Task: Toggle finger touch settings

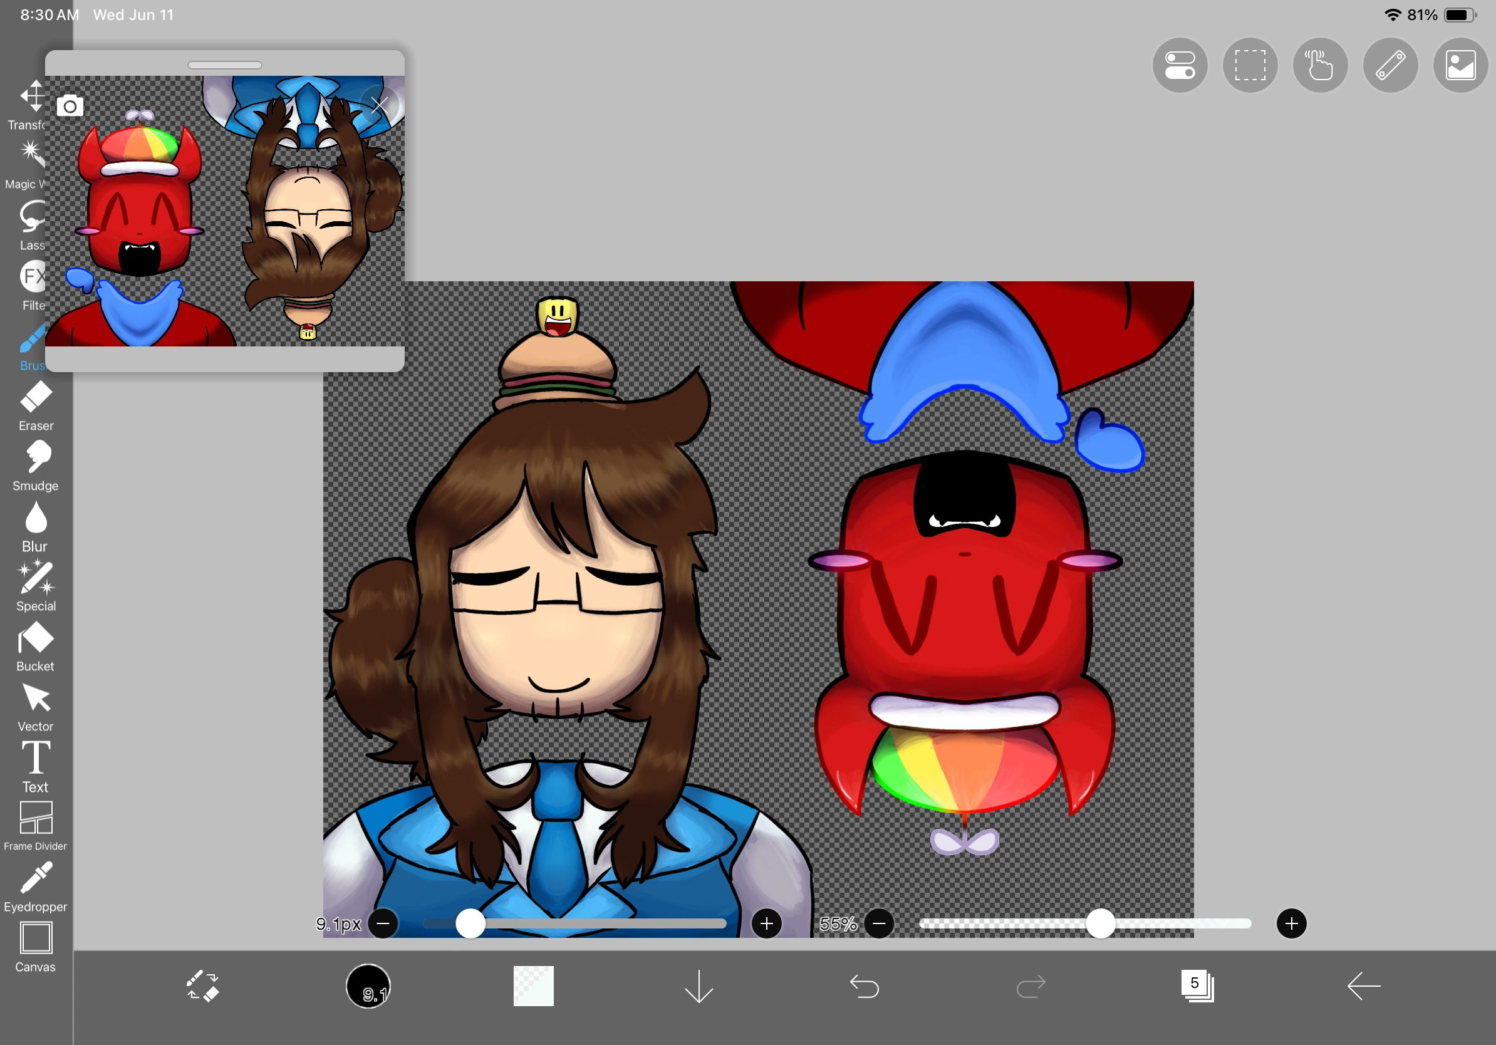Action: pos(1320,65)
